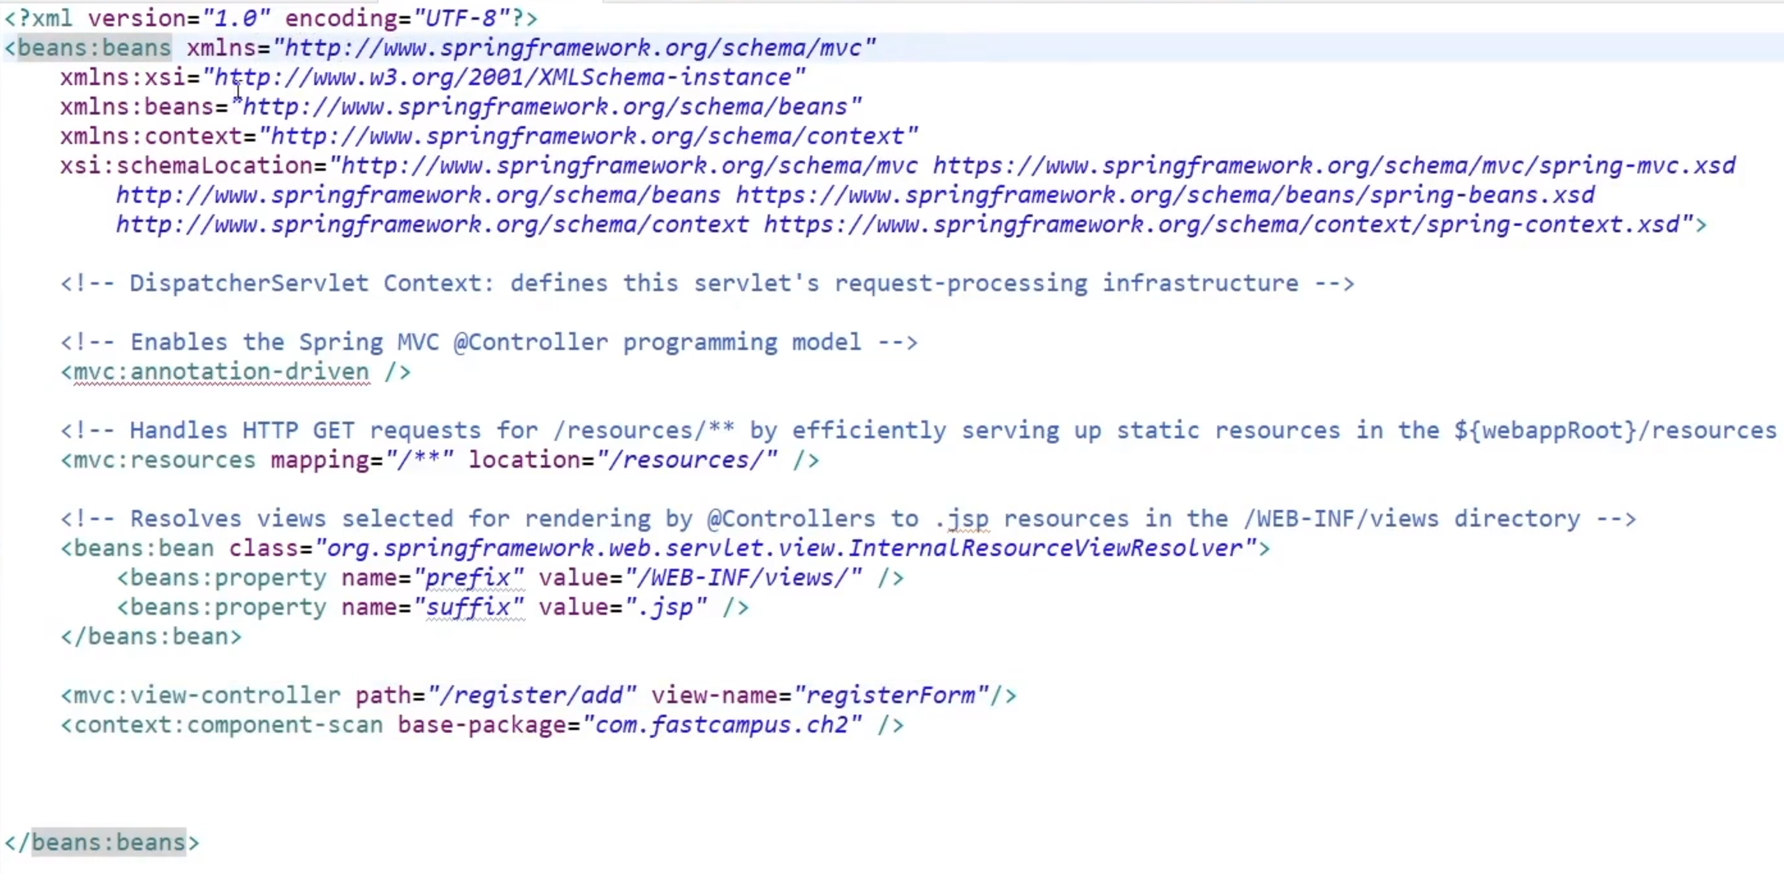
Task: Click the "suffix" property name value
Action: [x=469, y=608]
